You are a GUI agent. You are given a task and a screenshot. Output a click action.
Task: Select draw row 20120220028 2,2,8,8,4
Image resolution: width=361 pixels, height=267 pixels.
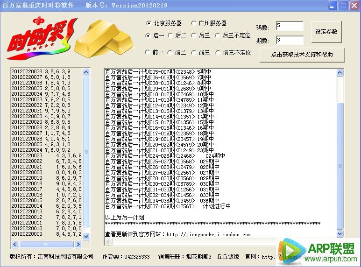coord(41,127)
